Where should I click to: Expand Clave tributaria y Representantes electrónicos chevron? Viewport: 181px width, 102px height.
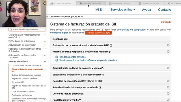pyautogui.click(x=45, y=35)
